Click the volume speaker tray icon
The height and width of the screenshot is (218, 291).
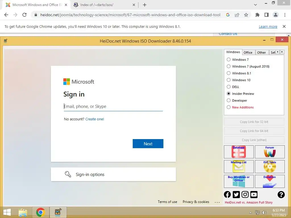coord(264,213)
